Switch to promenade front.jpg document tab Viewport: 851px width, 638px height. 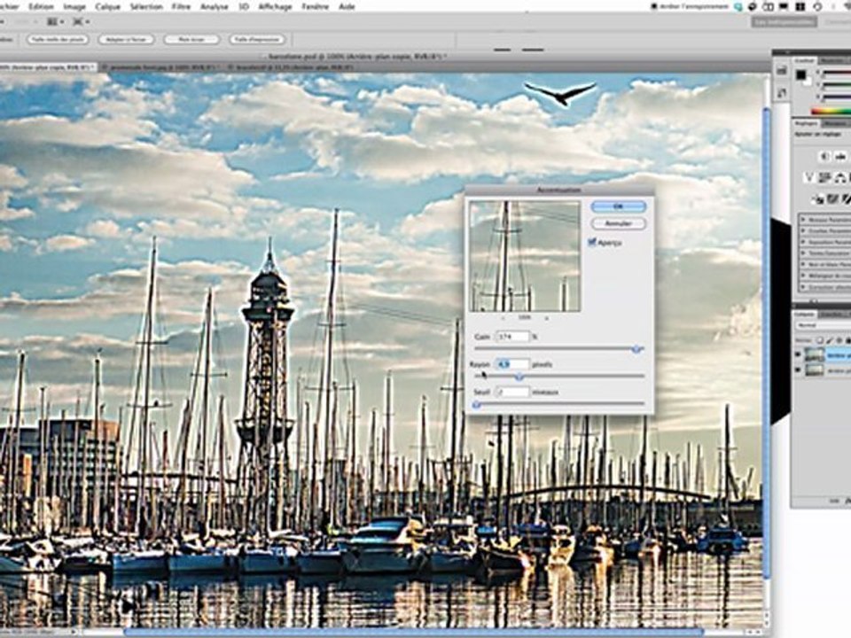pyautogui.click(x=161, y=67)
